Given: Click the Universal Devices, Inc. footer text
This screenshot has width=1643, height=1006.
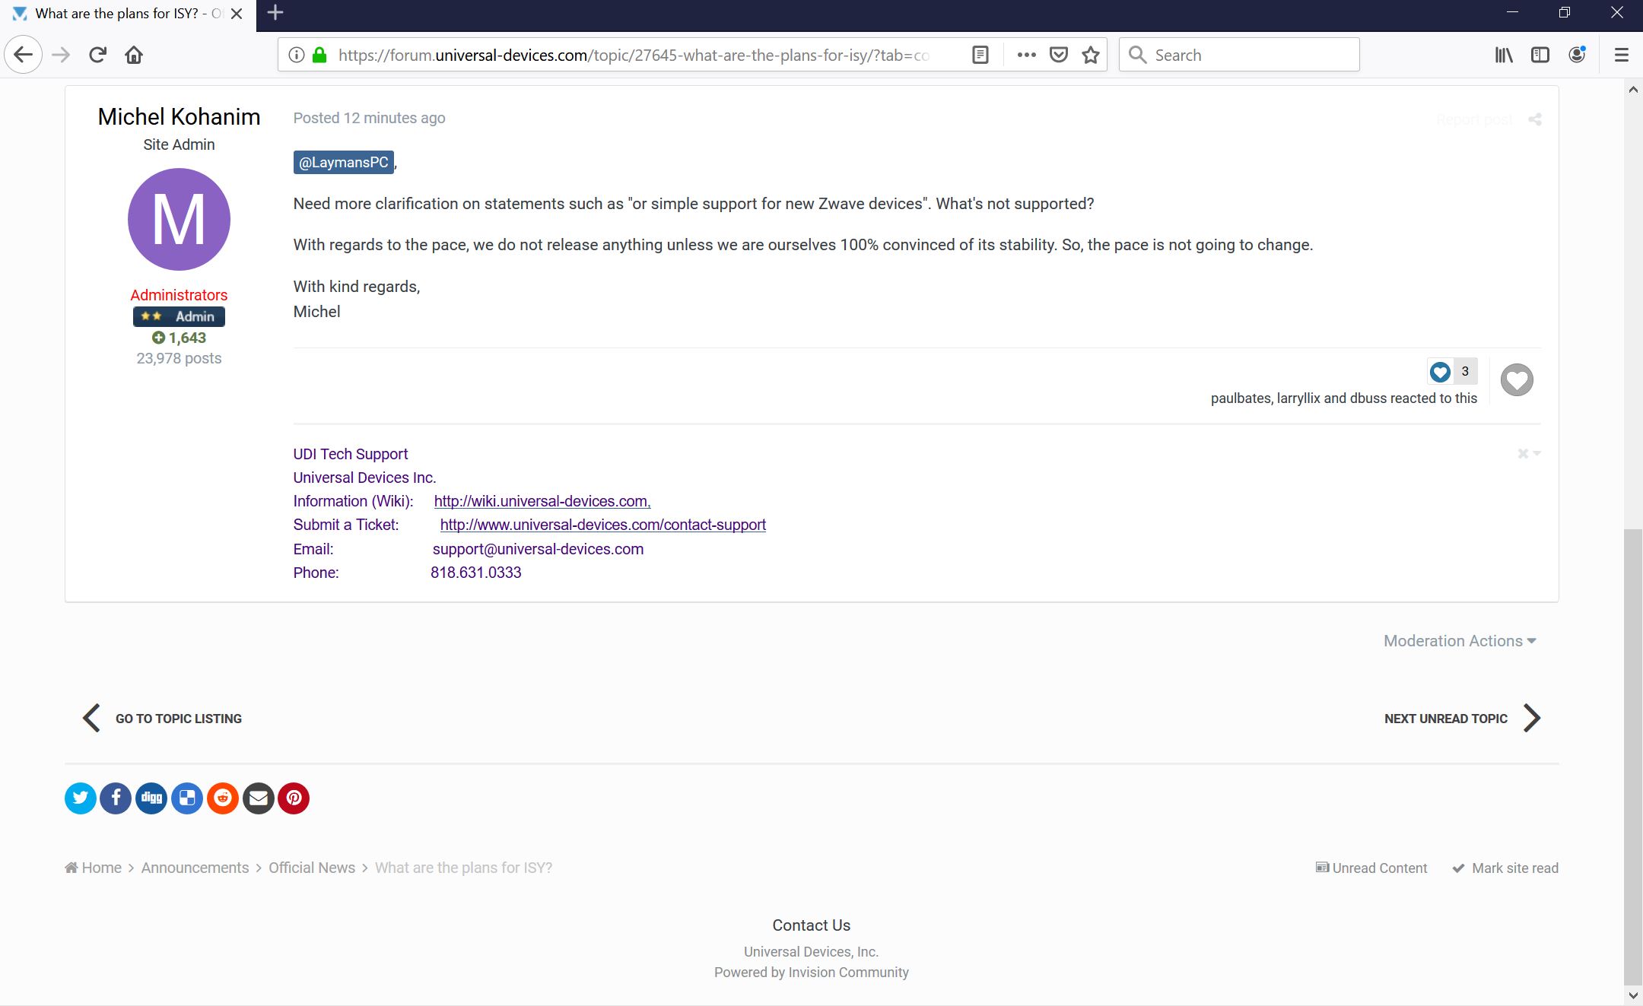Looking at the screenshot, I should [812, 951].
